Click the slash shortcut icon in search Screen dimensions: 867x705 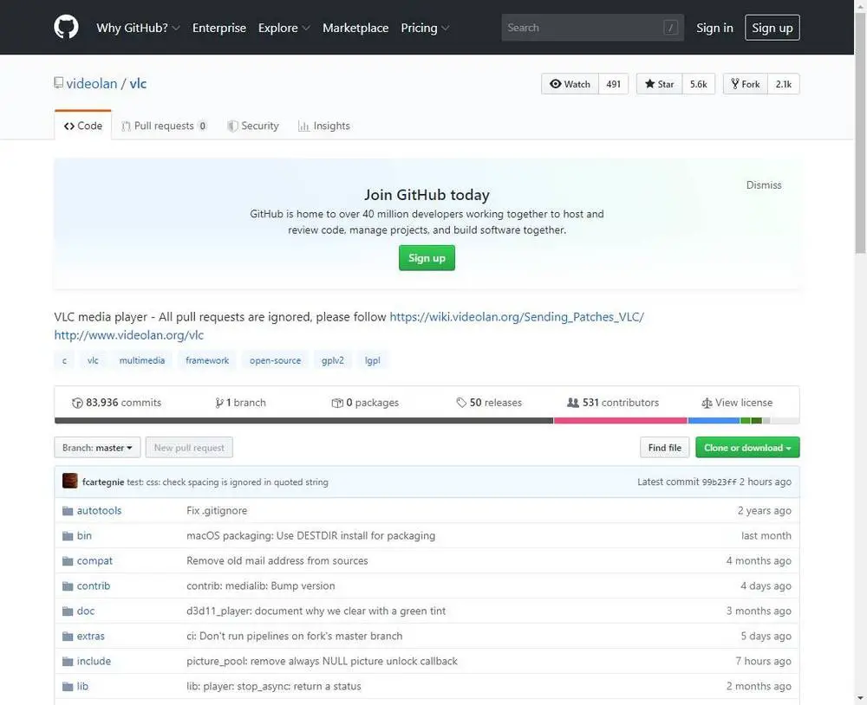point(670,28)
